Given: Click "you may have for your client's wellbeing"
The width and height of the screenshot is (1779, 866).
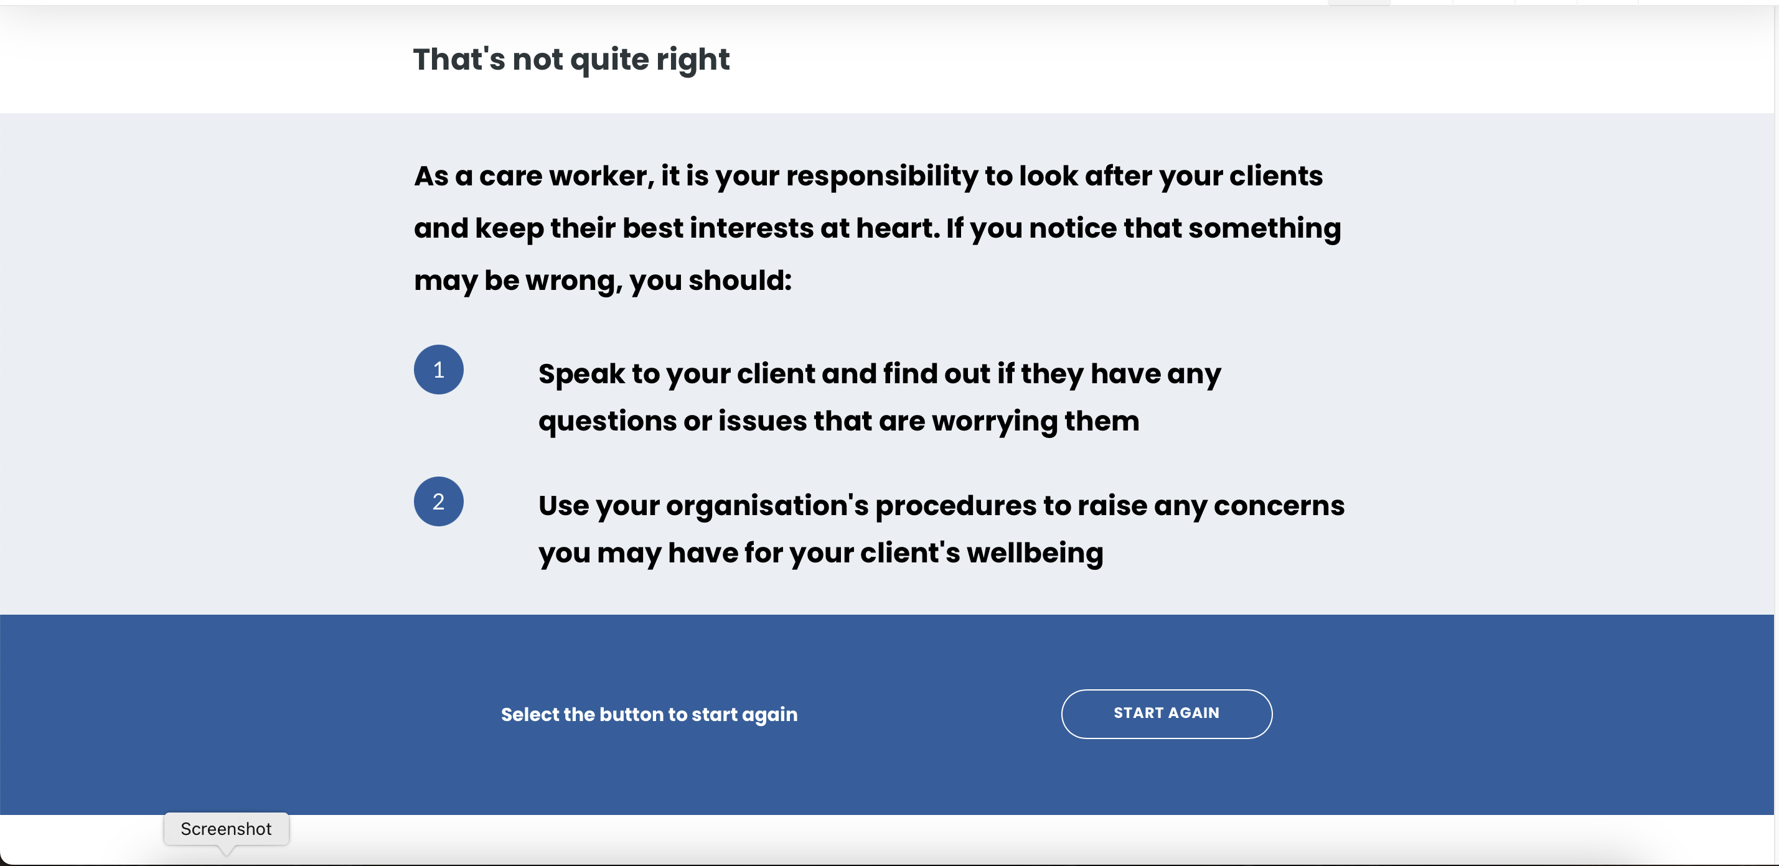Looking at the screenshot, I should tap(820, 554).
